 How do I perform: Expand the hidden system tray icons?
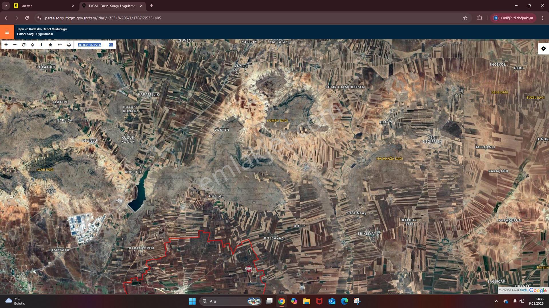[497, 301]
